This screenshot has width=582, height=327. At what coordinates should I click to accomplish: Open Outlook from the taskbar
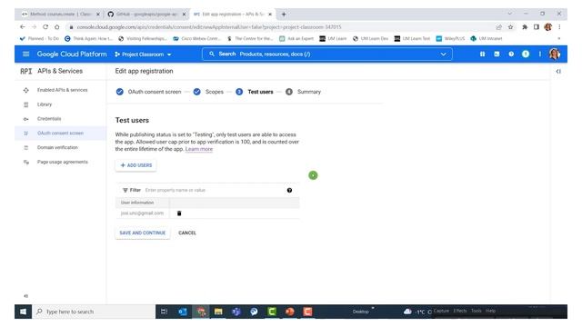tap(182, 312)
